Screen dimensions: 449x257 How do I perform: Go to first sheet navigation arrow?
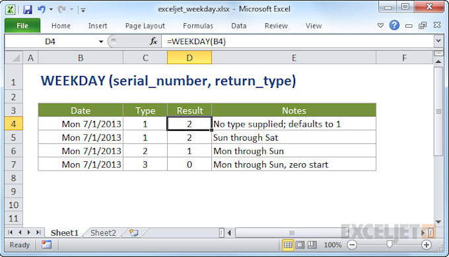coord(11,233)
